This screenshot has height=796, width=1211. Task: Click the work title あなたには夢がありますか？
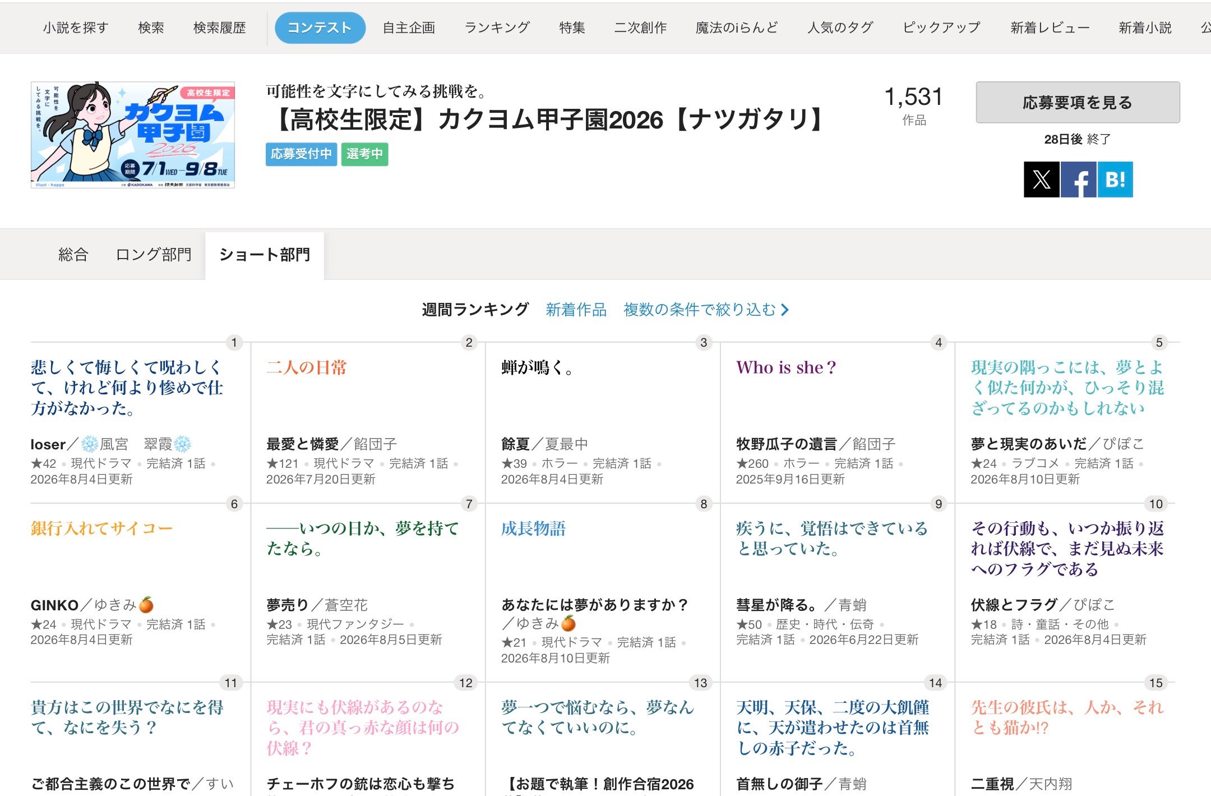[x=595, y=605]
